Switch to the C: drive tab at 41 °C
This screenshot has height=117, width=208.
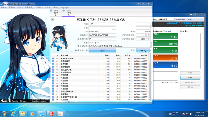click(56, 13)
